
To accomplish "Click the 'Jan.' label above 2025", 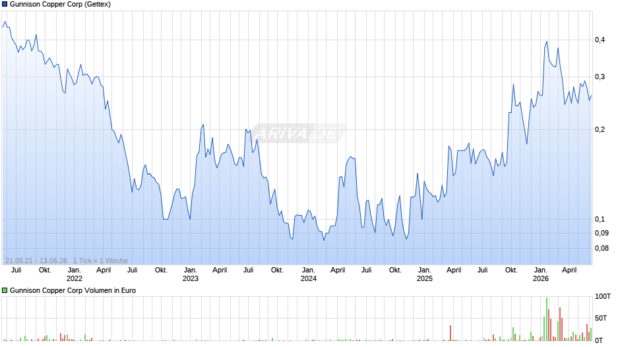I will coord(425,270).
